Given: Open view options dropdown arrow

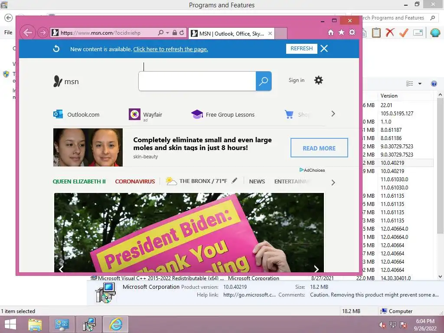Looking at the screenshot, I should pos(420,84).
